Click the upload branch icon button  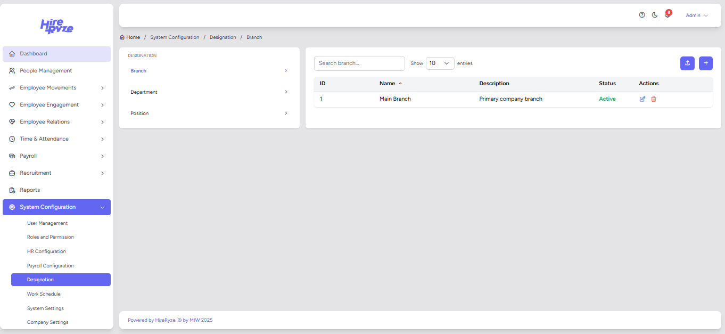(687, 63)
